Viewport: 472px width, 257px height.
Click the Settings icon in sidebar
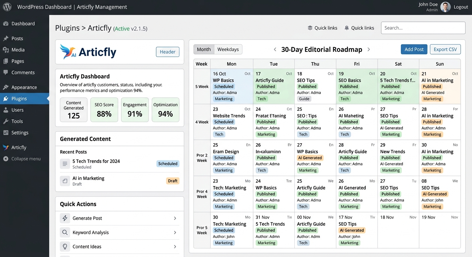tap(6, 133)
